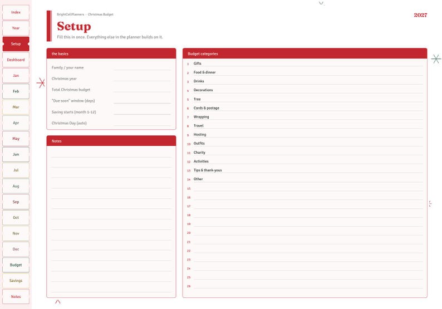Click the 2027 year label

click(x=420, y=15)
